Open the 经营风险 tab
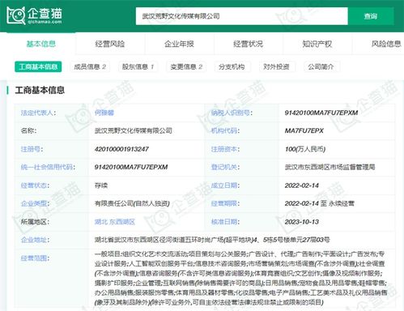This screenshot has height=311, width=404. click(110, 44)
